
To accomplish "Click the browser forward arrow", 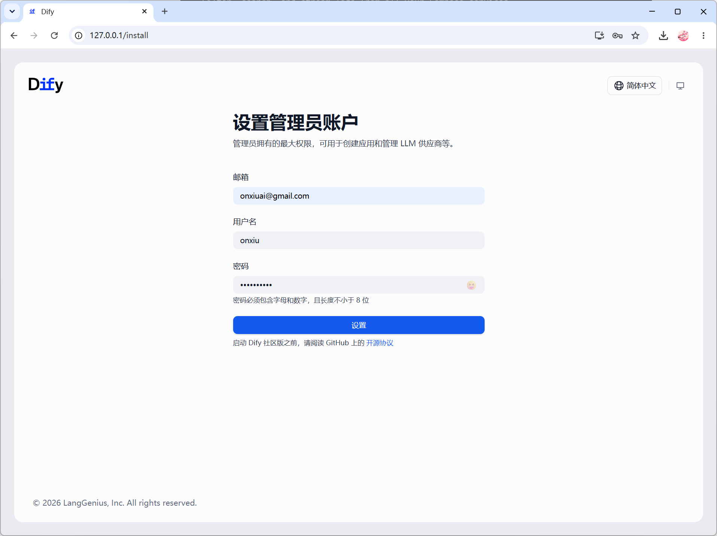I will click(x=34, y=36).
